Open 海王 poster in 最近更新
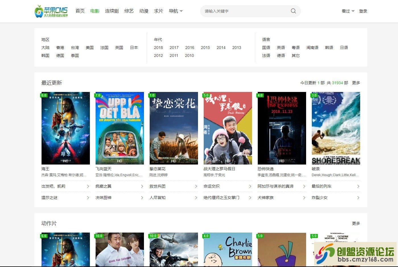 coord(66,128)
